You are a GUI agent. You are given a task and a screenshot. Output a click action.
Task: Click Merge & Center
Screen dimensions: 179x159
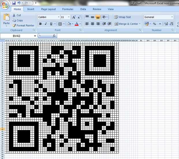point(126,24)
